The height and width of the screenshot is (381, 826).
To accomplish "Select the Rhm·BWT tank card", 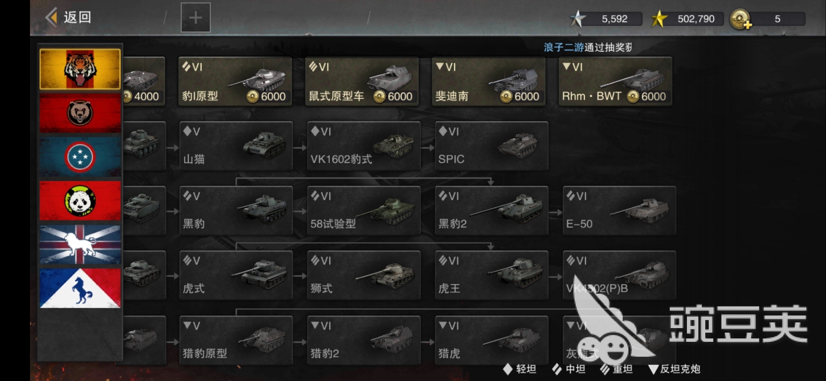I will [615, 81].
